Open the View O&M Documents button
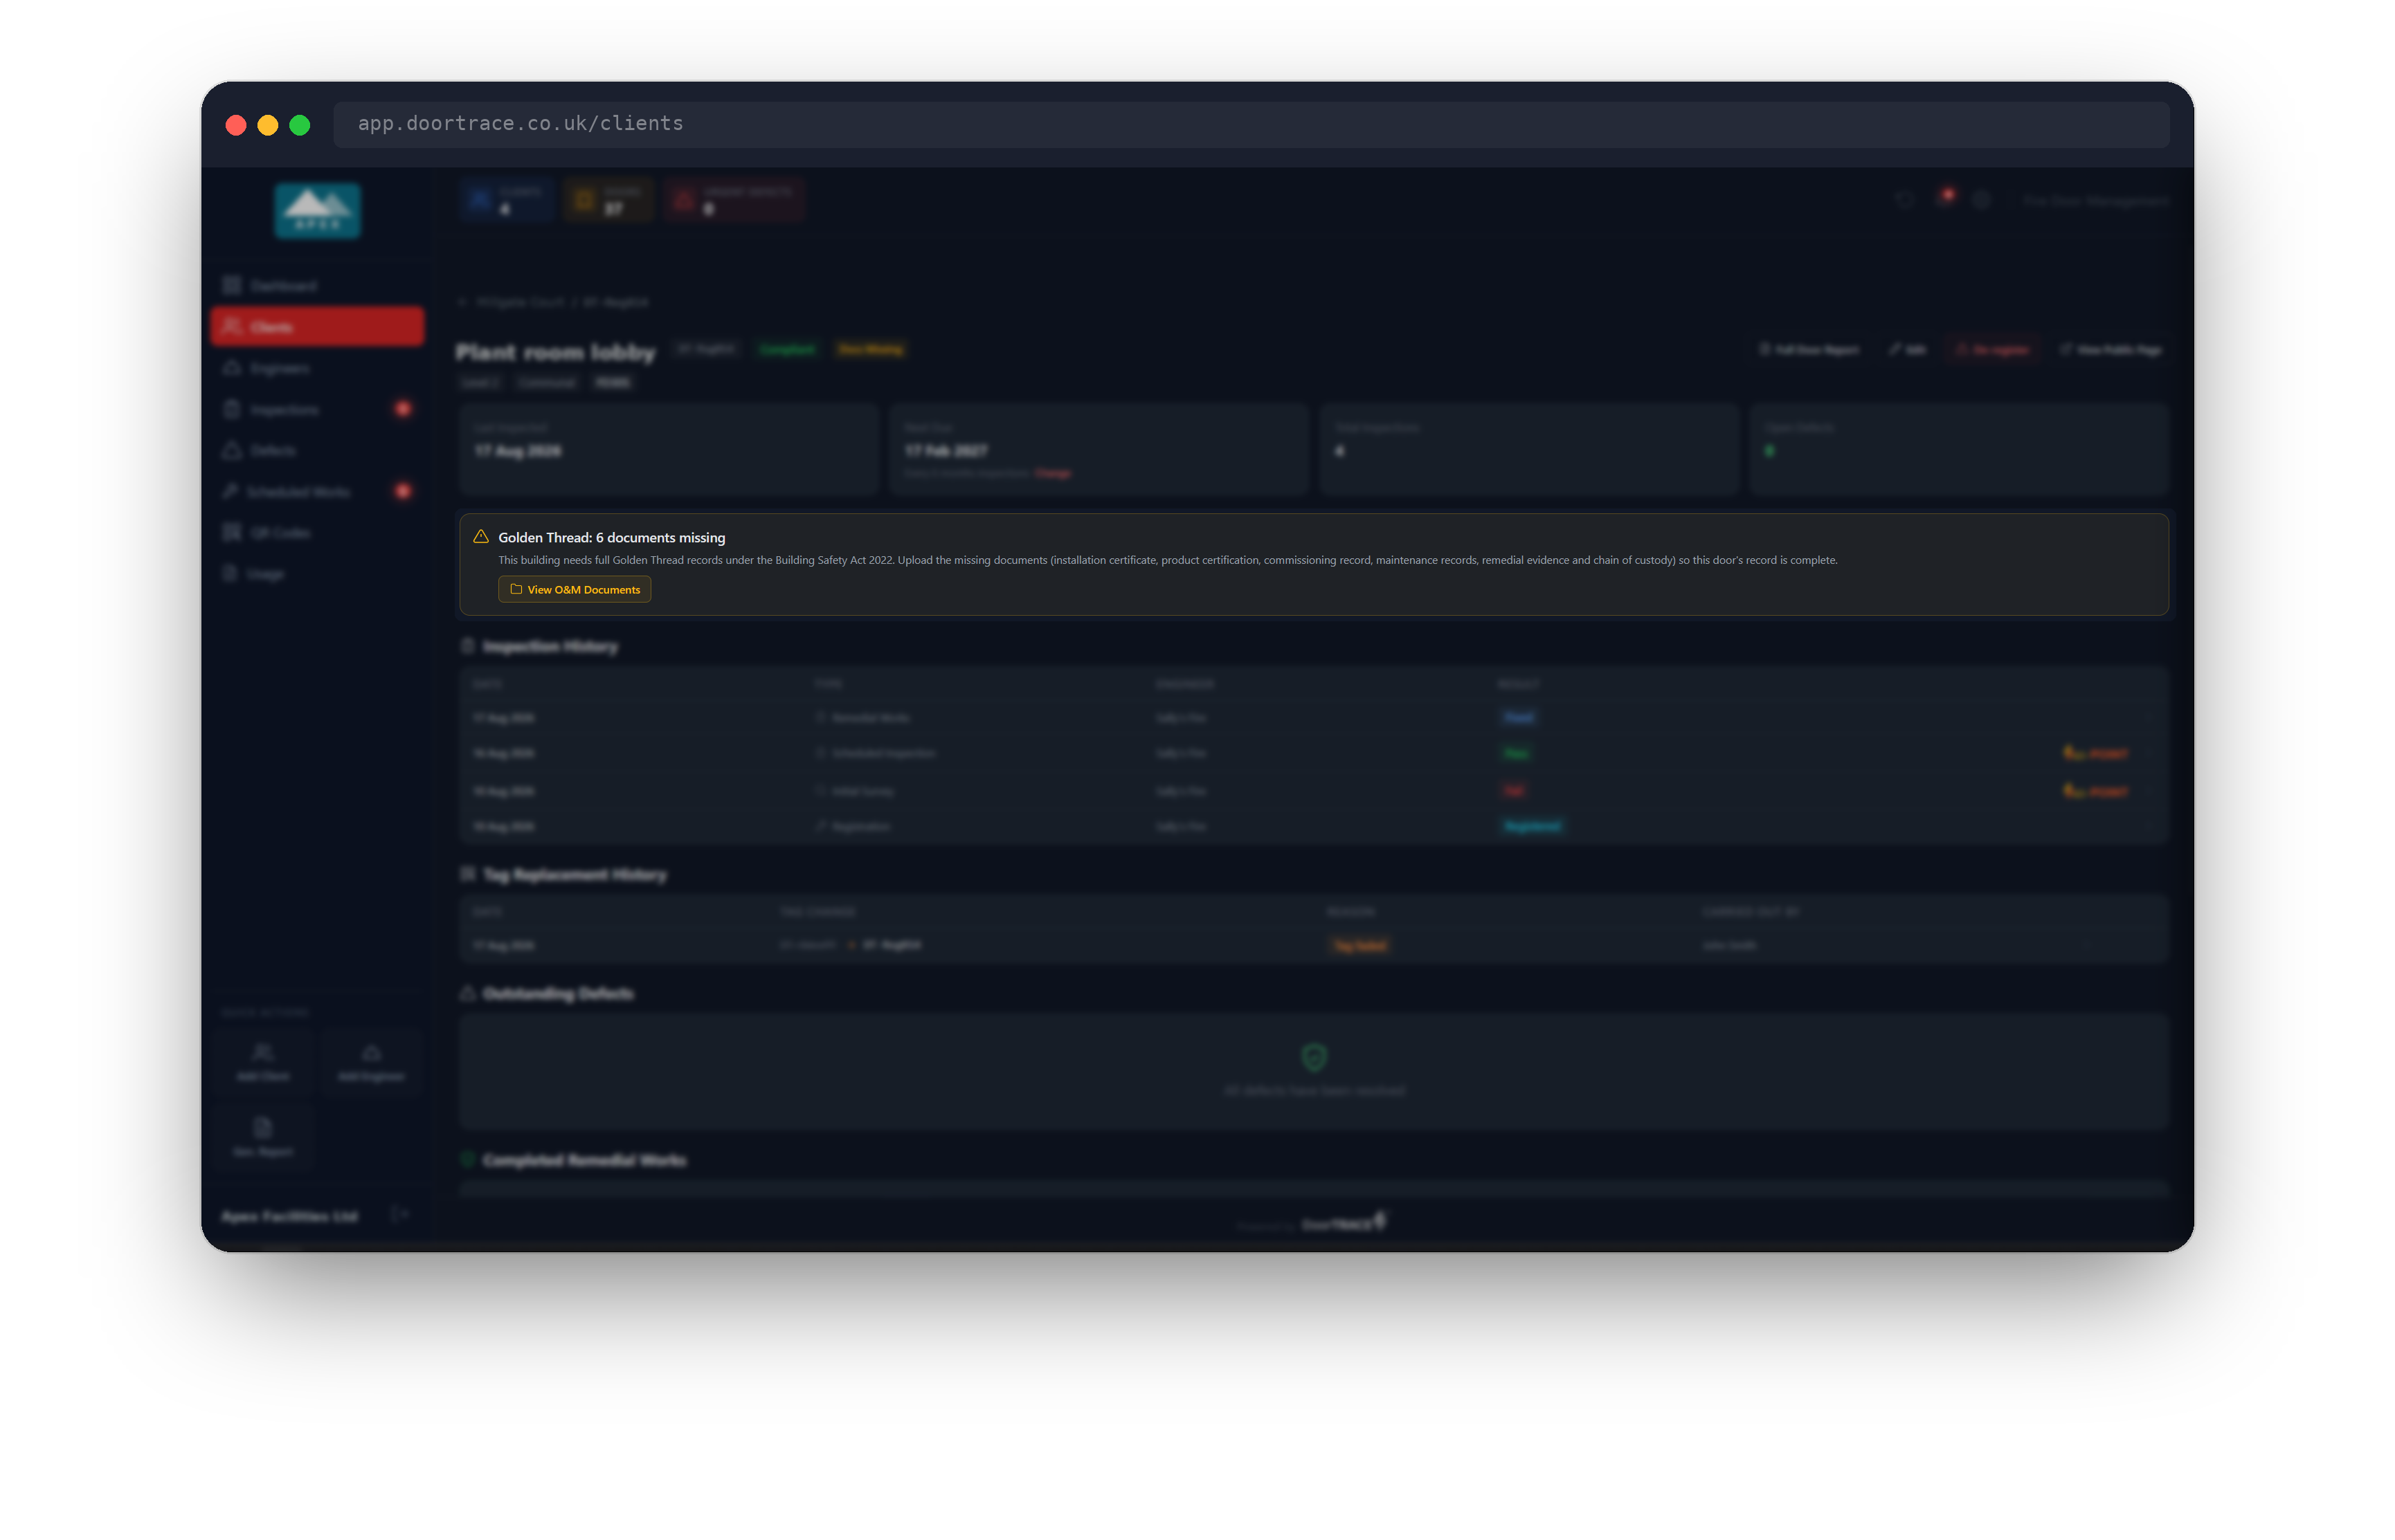Screen dimensions: 2395x1540 pos(575,589)
